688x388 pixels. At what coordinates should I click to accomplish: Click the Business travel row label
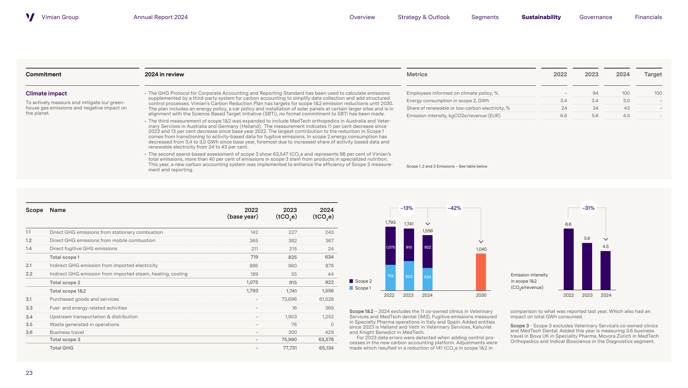click(x=67, y=332)
